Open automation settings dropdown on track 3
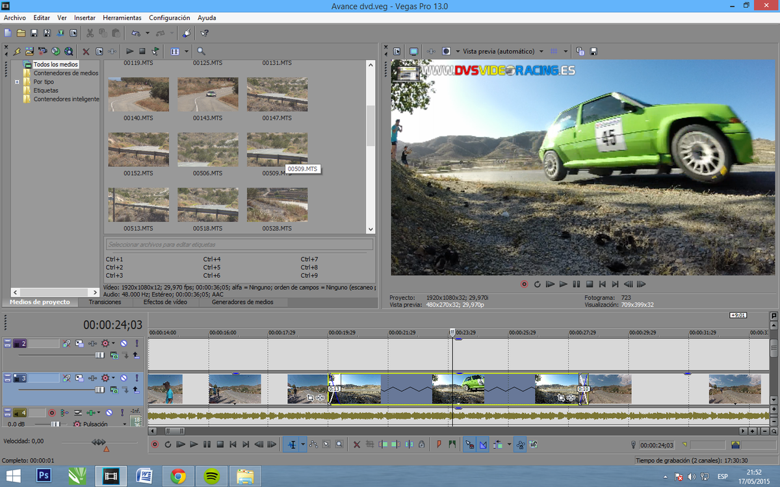780x487 pixels. pos(113,377)
